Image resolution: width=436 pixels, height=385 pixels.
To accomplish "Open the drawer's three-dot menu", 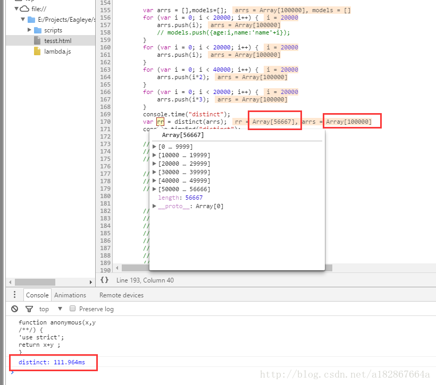I will pos(14,295).
